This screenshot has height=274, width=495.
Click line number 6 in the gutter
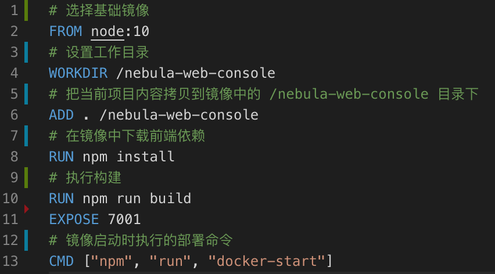14,115
